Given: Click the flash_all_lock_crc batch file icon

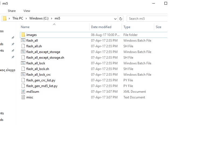Looking at the screenshot, I should tap(23, 75).
